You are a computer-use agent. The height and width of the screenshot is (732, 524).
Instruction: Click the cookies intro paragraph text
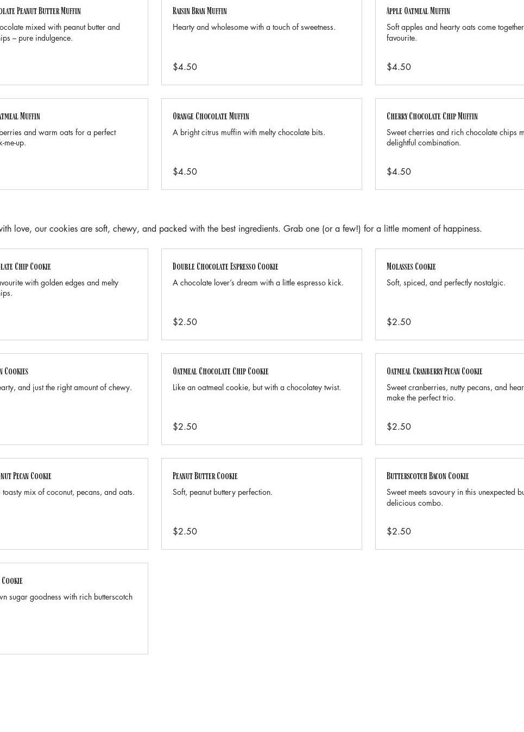241,229
